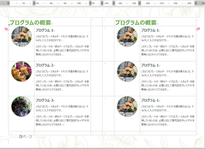Select the middle roses photo in right column
Viewport: 205px width, 149px height.
tap(127, 72)
